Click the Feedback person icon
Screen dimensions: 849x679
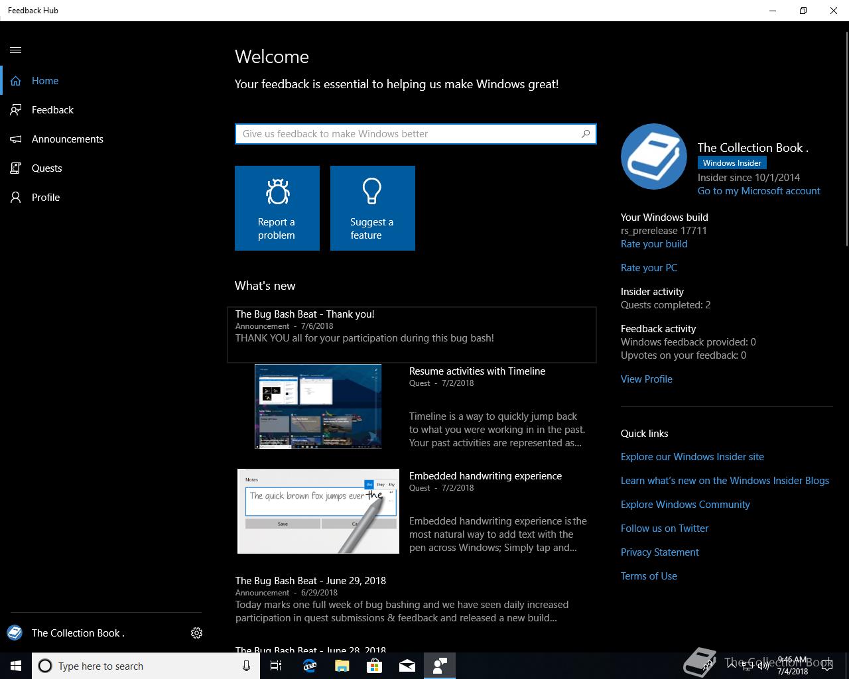click(x=16, y=110)
